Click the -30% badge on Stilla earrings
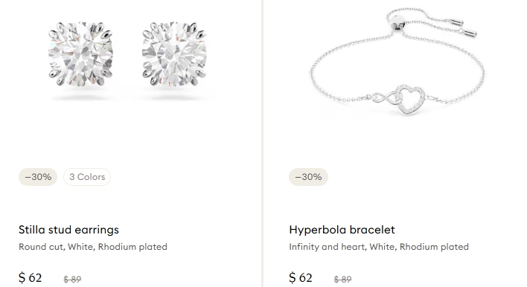 pyautogui.click(x=38, y=177)
